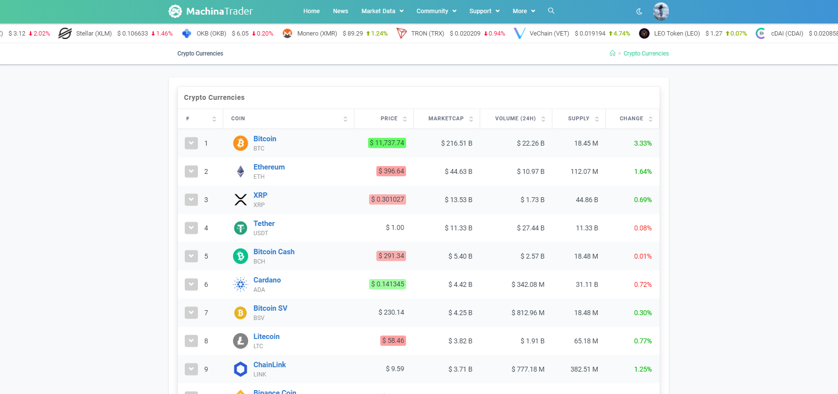838x394 pixels.
Task: Click the search magnifier icon in navbar
Action: [551, 11]
